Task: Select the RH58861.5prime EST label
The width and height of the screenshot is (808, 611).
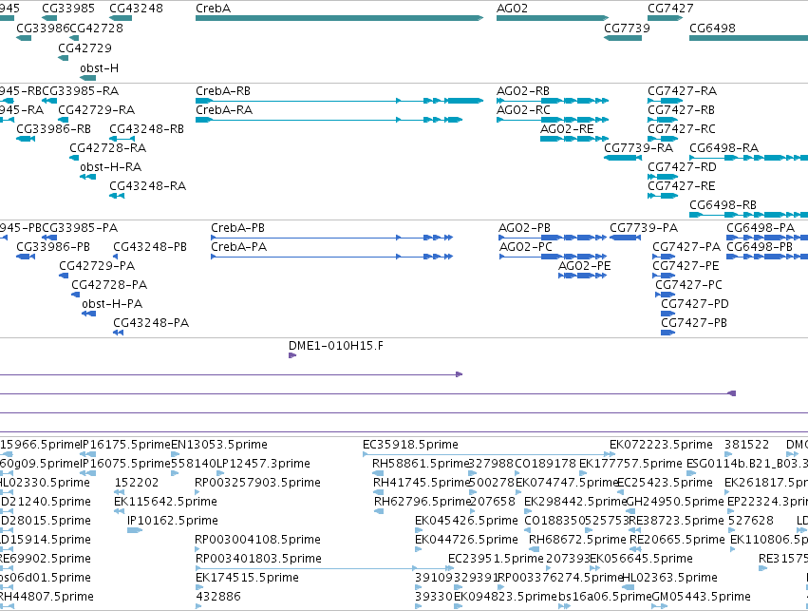Action: pos(421,464)
